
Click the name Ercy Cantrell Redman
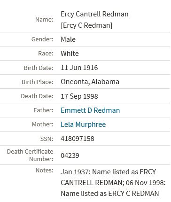click(x=94, y=14)
